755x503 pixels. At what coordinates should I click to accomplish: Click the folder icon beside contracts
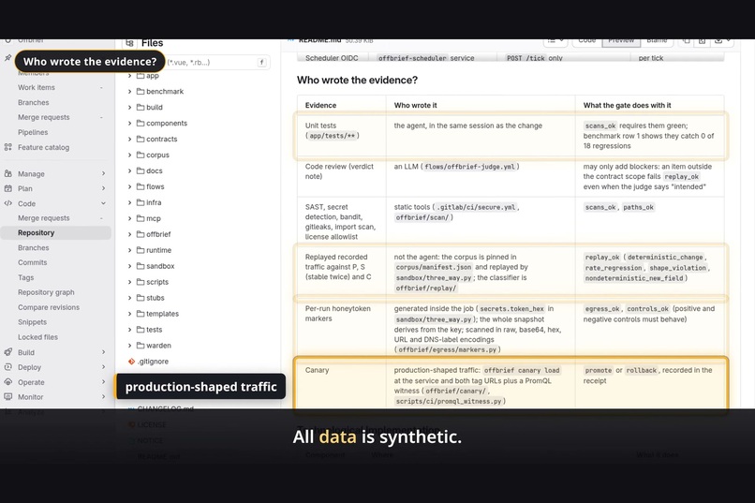pyautogui.click(x=141, y=140)
